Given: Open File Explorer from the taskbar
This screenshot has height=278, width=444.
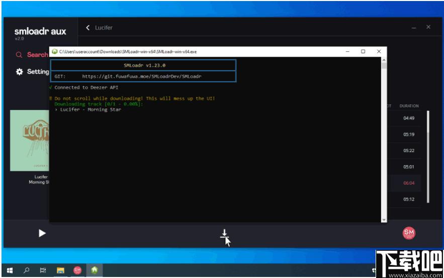Looking at the screenshot, I should [60, 270].
